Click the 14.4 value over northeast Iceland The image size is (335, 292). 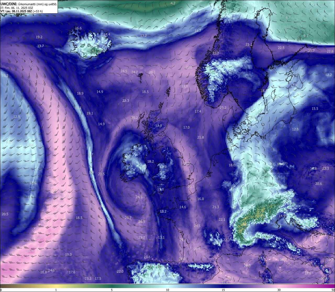coord(107,34)
